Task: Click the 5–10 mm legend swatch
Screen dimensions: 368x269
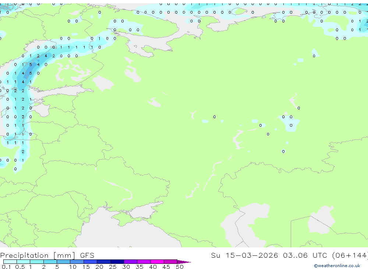Action: pos(64,262)
